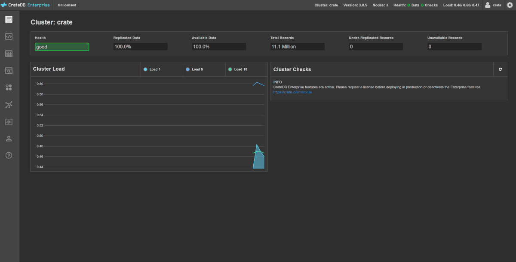
Task: Open the settings gear in the top bar
Action: pyautogui.click(x=510, y=5)
